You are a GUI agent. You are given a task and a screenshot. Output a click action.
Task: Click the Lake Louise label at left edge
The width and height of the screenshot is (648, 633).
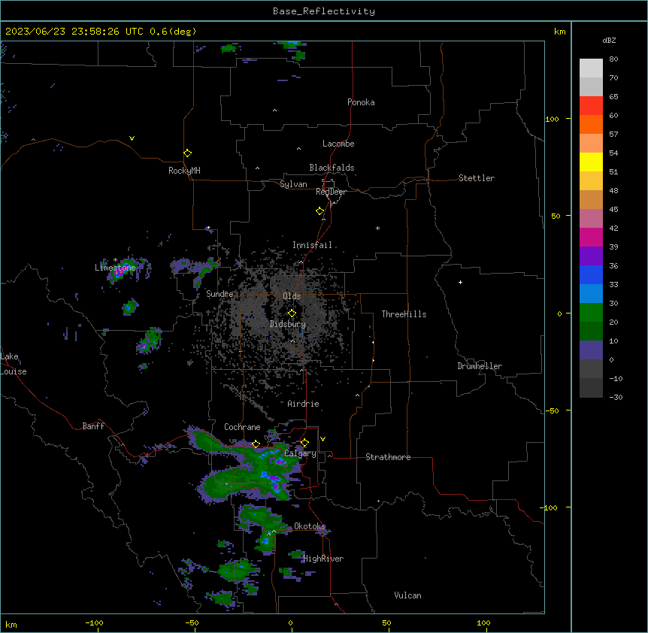click(14, 364)
